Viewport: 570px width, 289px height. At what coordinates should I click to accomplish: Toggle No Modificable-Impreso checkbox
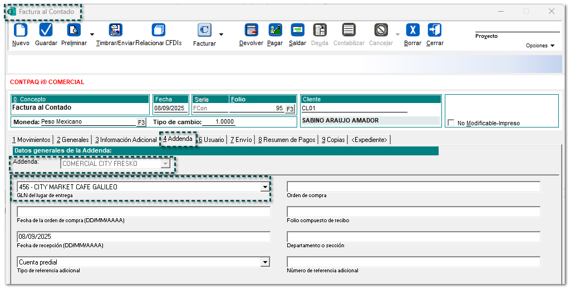tap(451, 123)
